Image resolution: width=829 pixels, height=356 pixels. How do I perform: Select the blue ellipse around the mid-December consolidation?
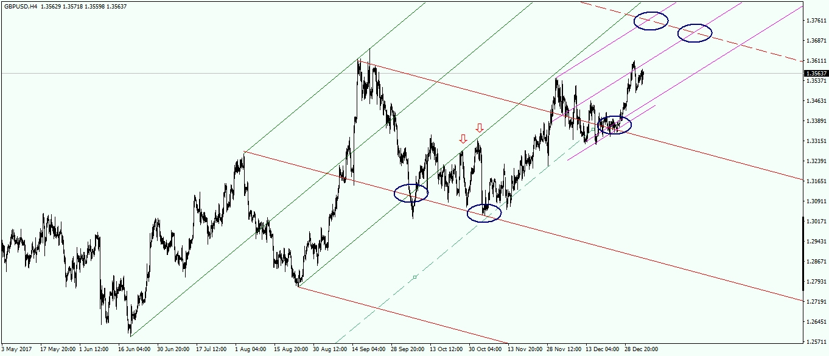coord(615,126)
